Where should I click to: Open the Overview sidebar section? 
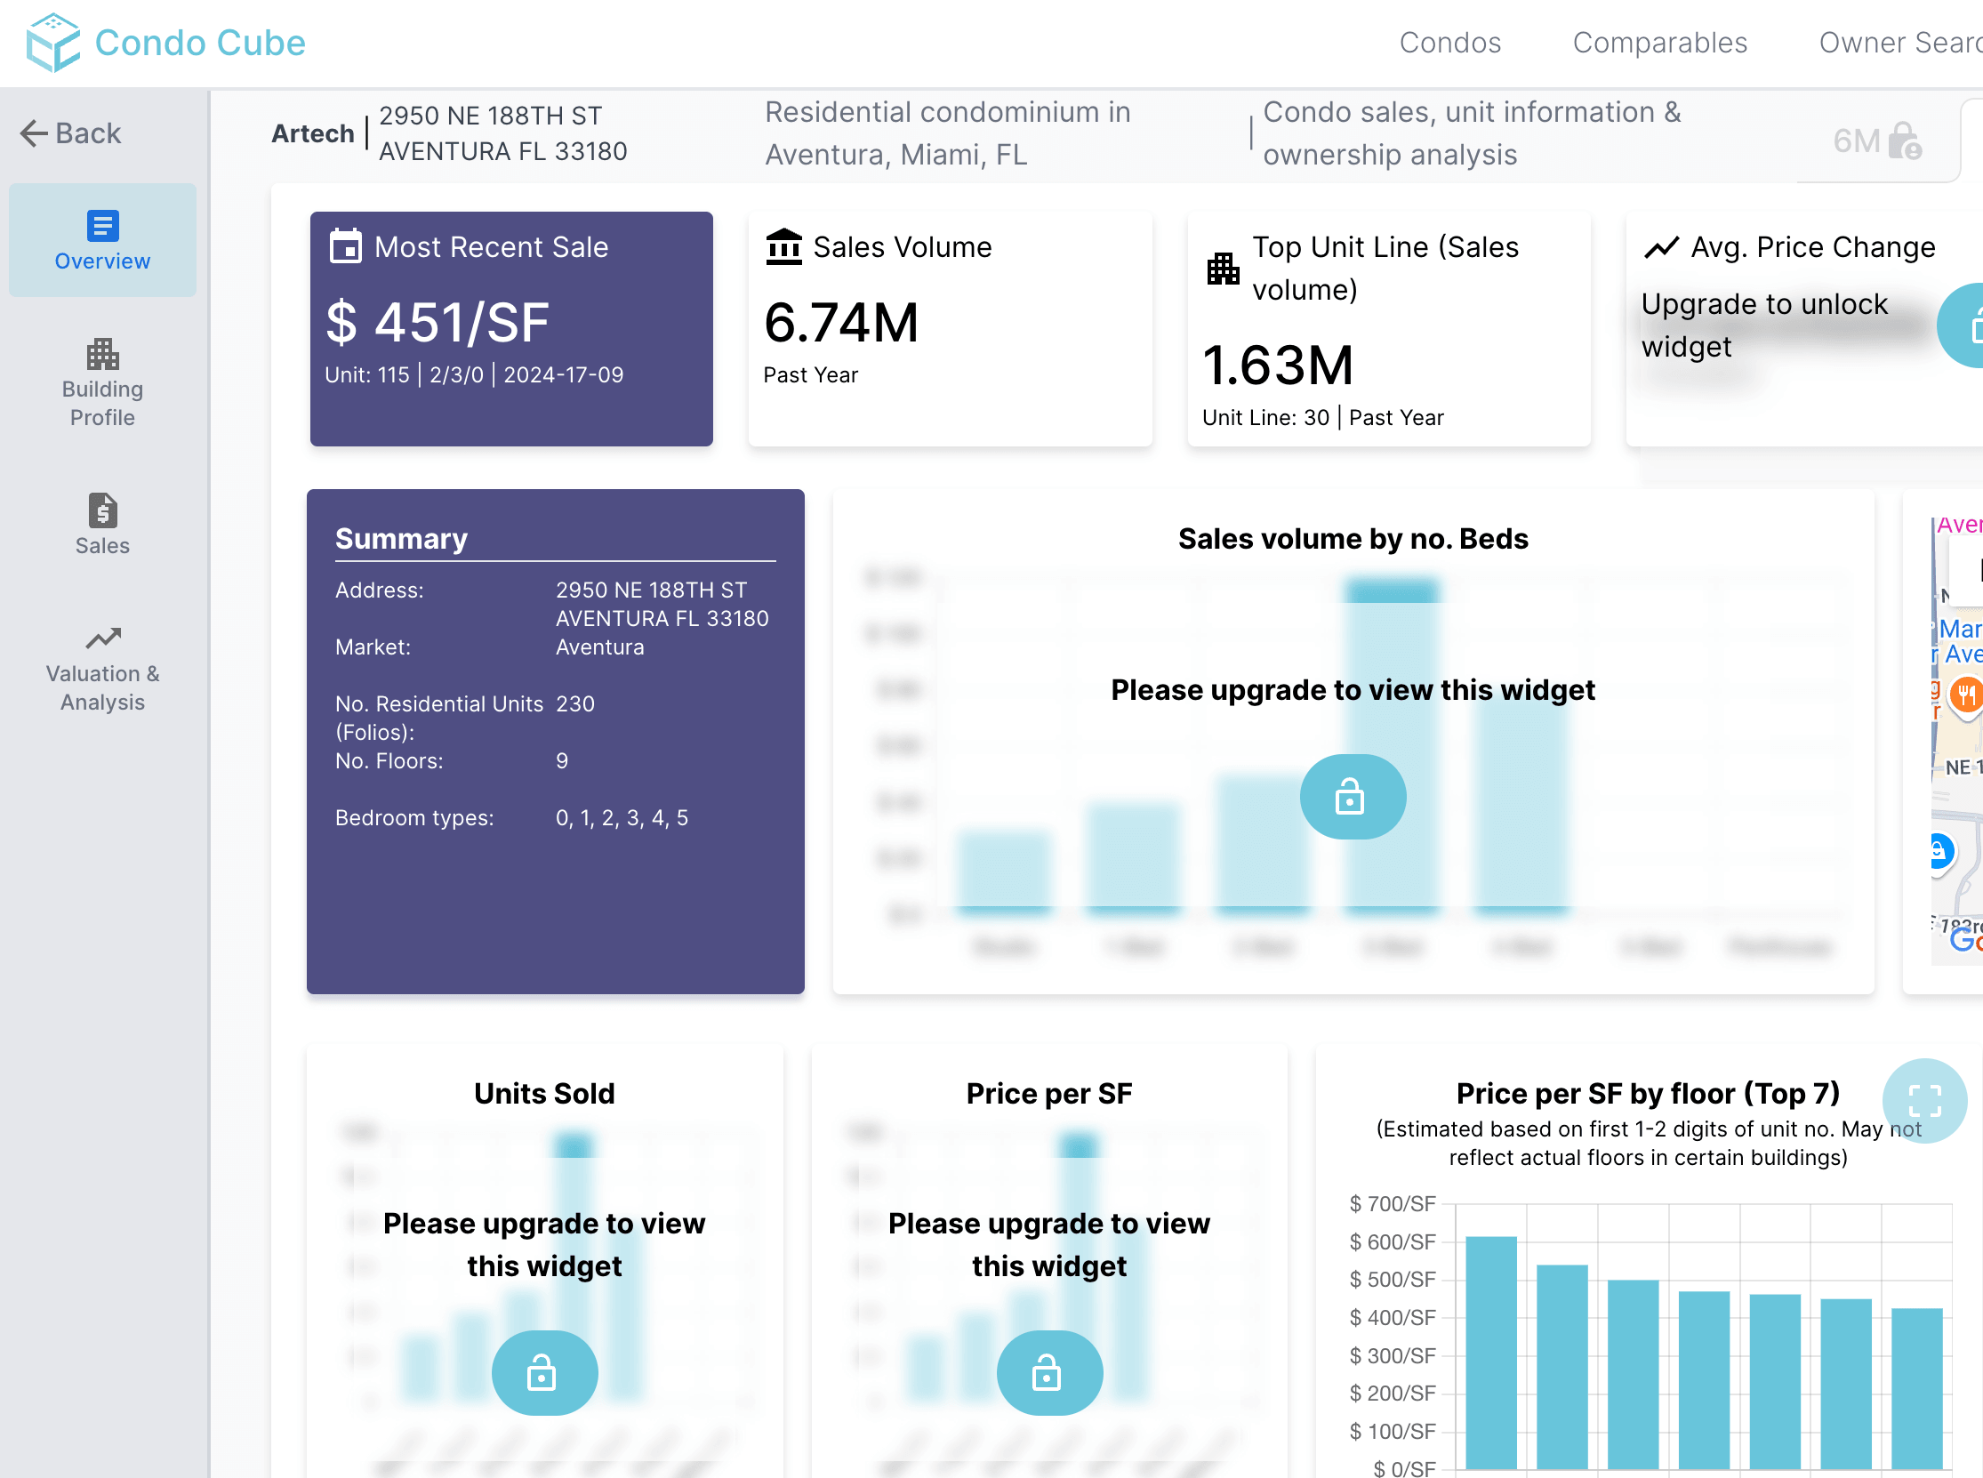click(x=102, y=240)
